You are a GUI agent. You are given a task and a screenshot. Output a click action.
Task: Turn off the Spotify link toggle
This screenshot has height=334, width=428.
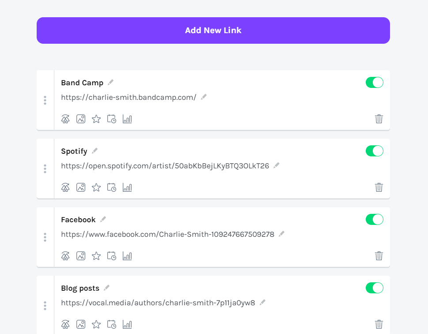pyautogui.click(x=375, y=151)
